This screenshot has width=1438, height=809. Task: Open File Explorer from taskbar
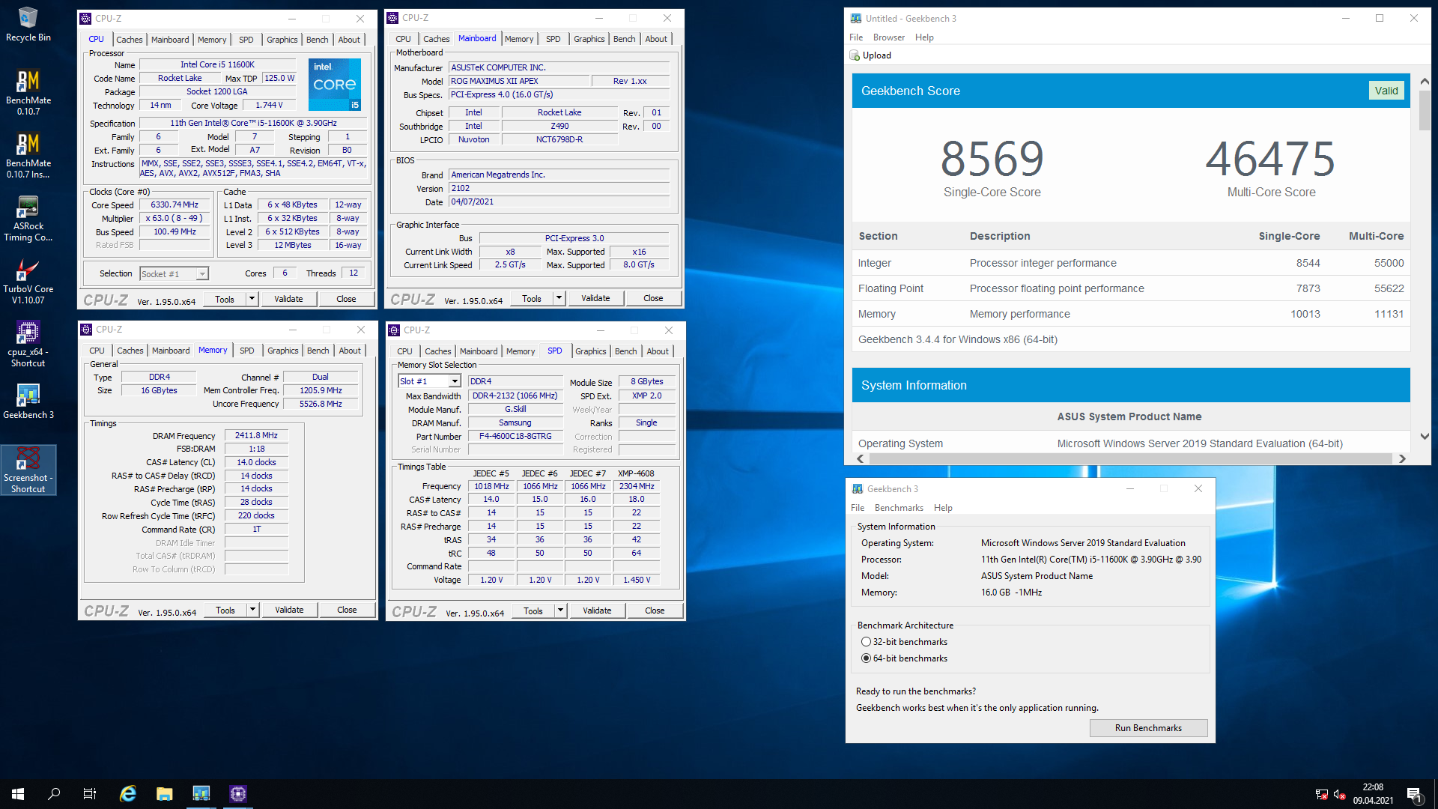(165, 794)
